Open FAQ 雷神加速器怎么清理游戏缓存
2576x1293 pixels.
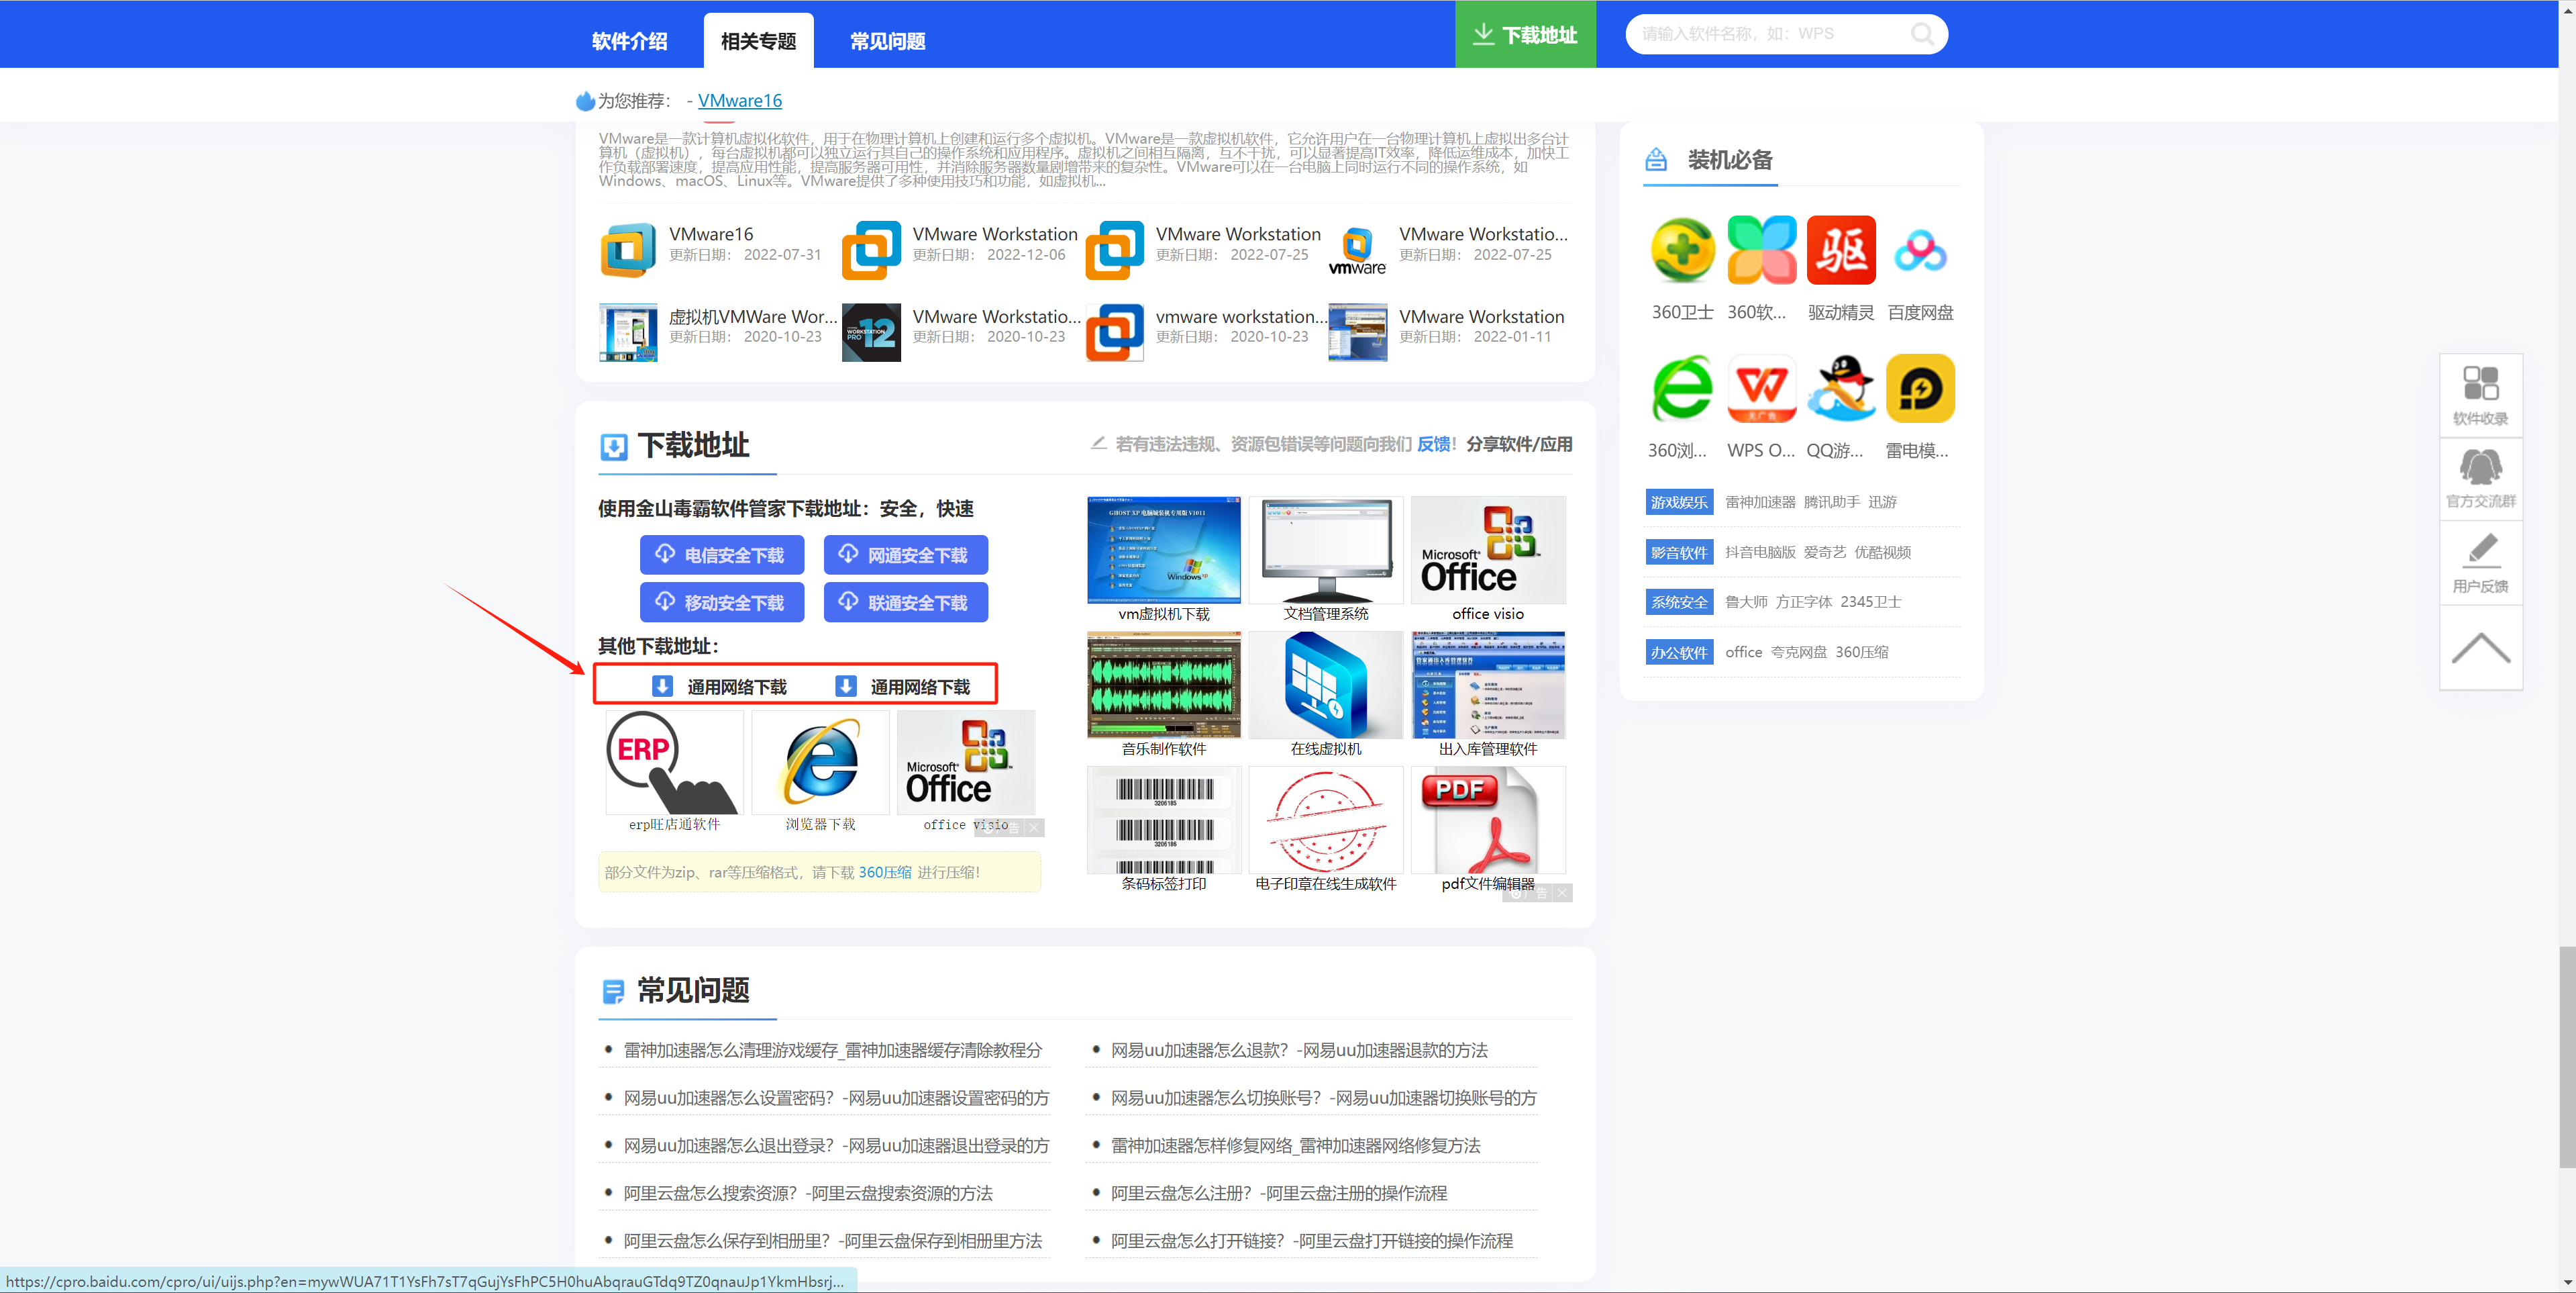(832, 1051)
